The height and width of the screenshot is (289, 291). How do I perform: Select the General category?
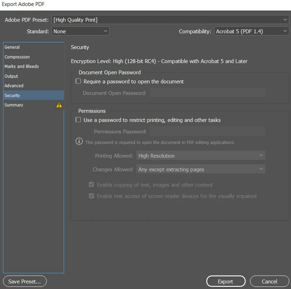coord(34,47)
